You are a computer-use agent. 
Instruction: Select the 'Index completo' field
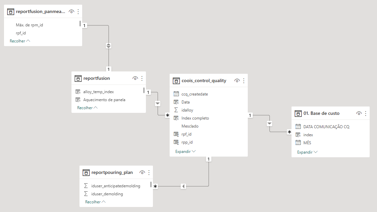(x=195, y=118)
